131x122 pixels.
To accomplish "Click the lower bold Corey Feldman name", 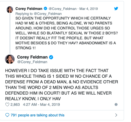I will pos(32,57).
